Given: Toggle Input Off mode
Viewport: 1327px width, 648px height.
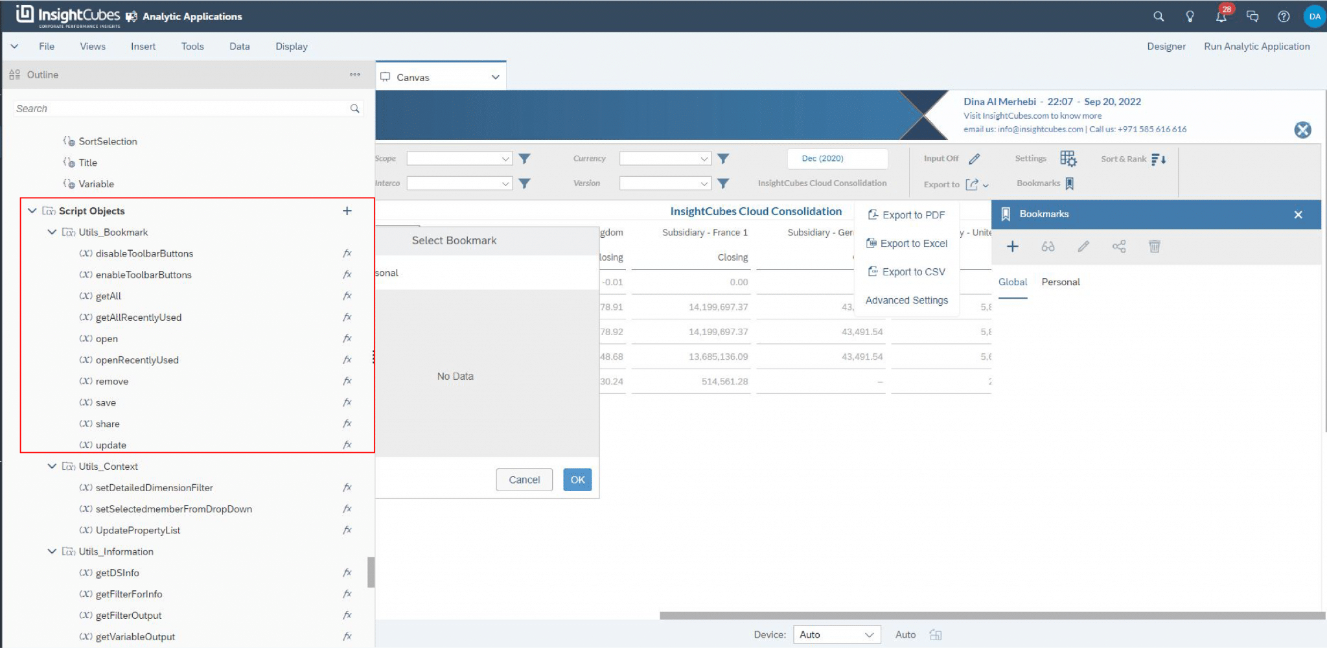Looking at the screenshot, I should [973, 158].
